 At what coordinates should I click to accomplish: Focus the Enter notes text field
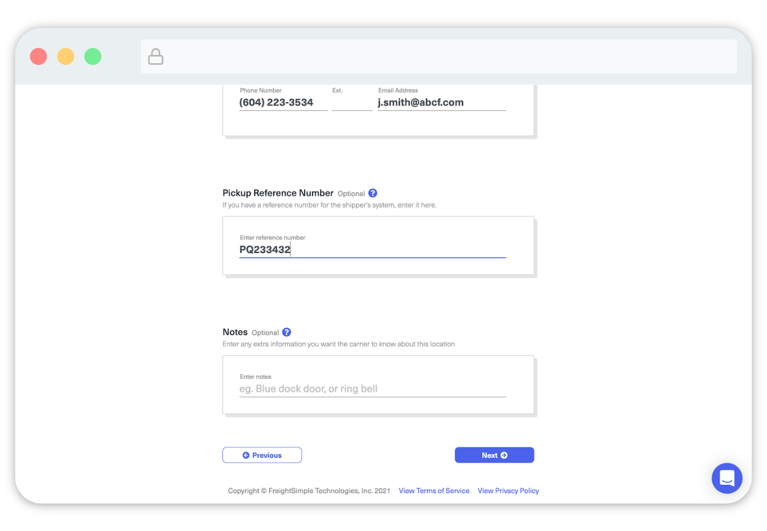(372, 389)
